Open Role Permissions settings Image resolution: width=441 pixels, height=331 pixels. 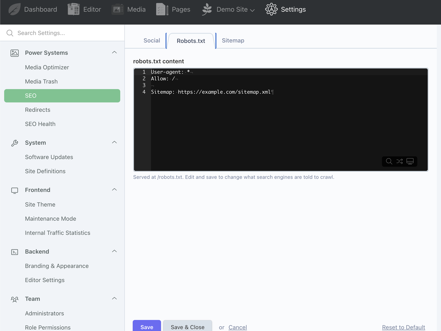click(x=48, y=327)
